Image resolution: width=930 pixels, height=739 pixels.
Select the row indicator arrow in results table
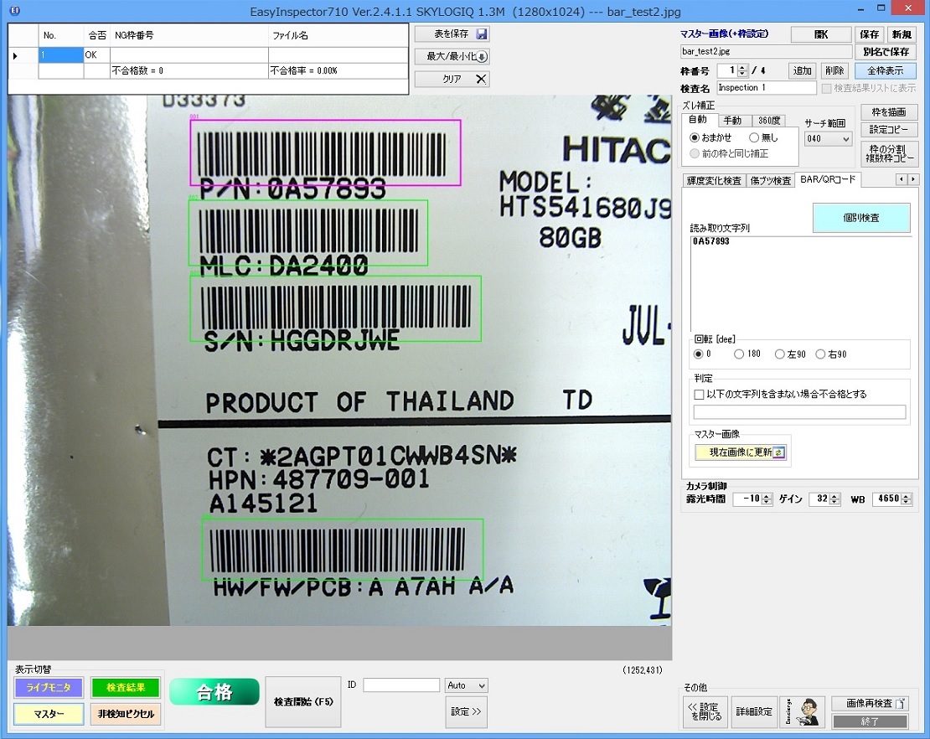click(15, 56)
